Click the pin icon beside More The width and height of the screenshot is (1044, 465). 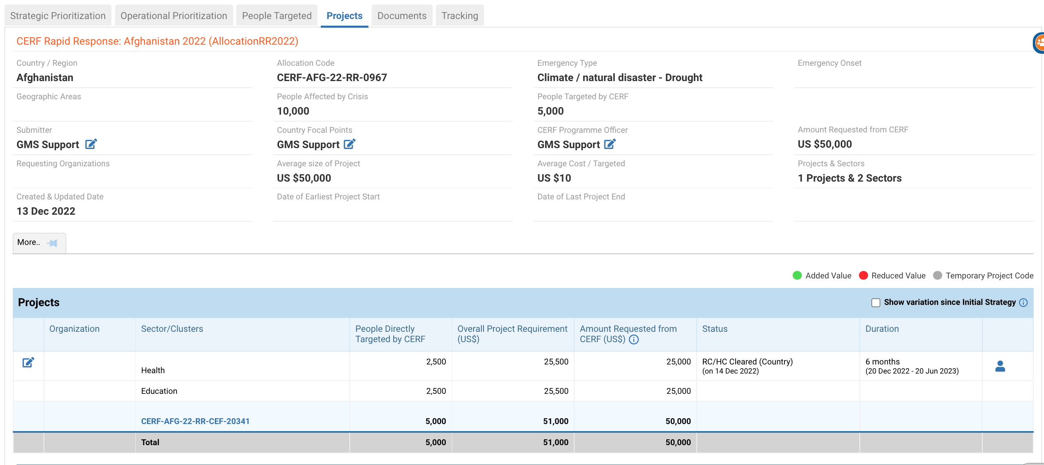click(x=52, y=243)
